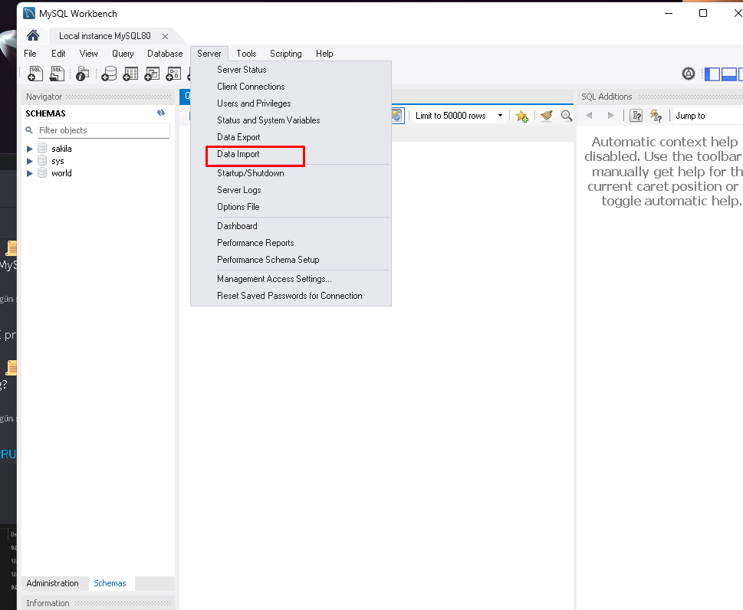Create a new stored procedure icon
The width and height of the screenshot is (743, 610).
point(173,74)
